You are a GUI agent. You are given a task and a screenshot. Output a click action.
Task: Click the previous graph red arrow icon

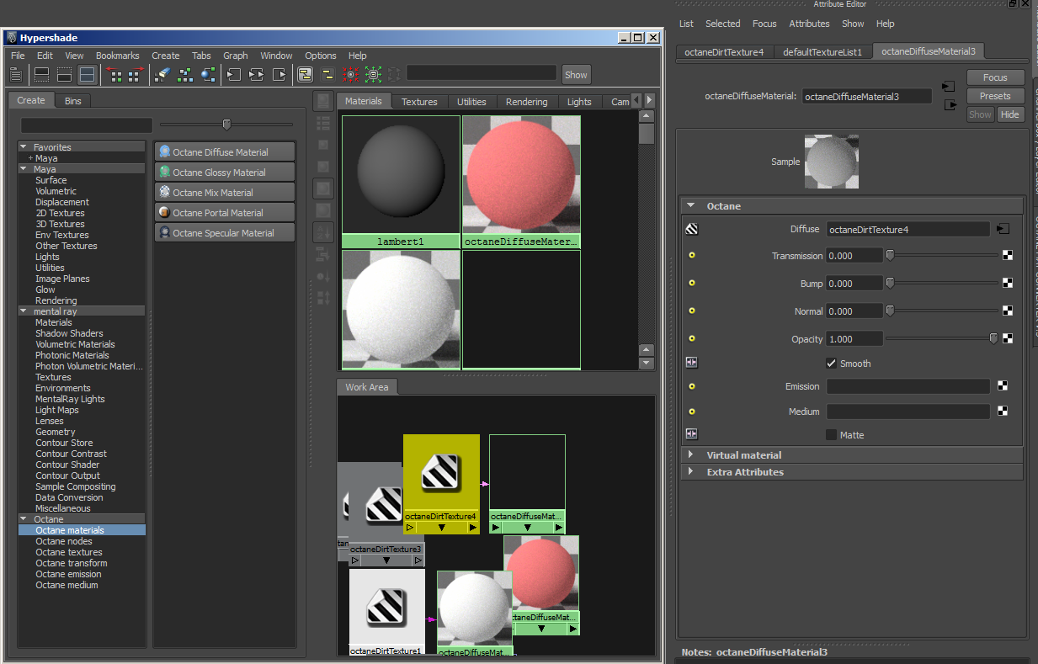[x=115, y=75]
